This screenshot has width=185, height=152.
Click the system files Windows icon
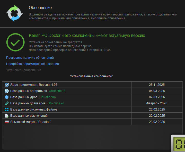point(7,109)
